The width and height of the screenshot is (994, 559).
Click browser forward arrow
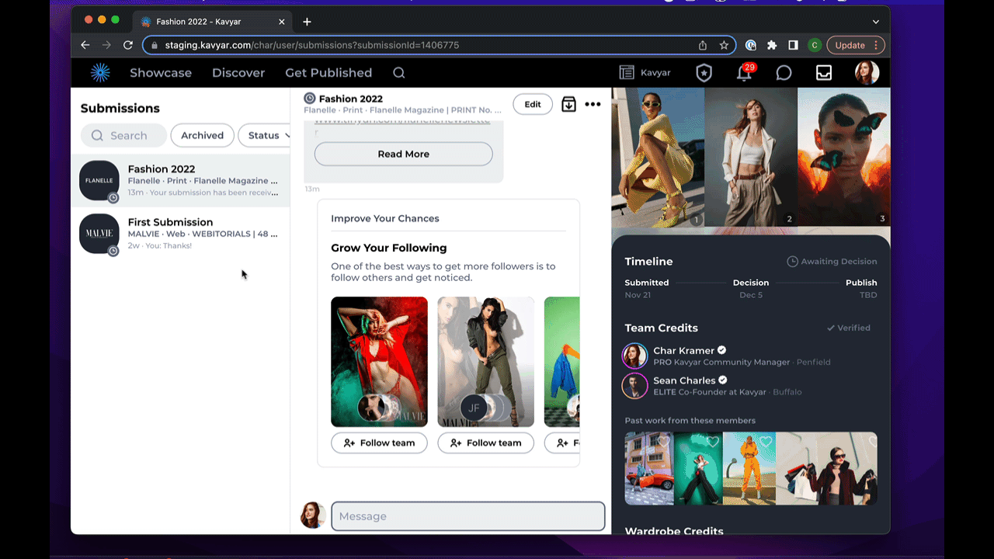tap(106, 45)
